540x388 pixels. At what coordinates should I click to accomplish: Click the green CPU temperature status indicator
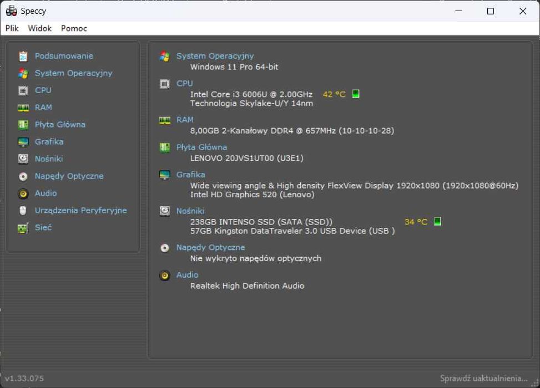point(356,94)
